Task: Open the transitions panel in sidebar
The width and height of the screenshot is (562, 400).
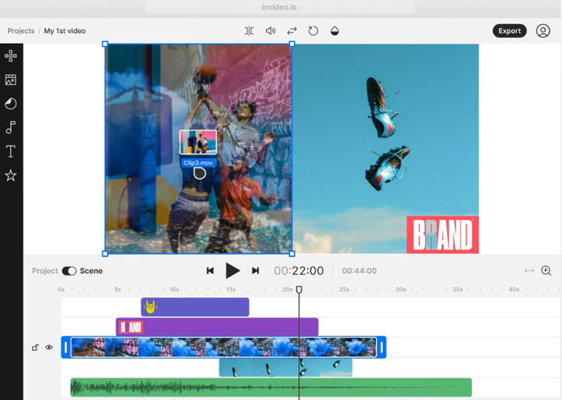Action: click(11, 103)
